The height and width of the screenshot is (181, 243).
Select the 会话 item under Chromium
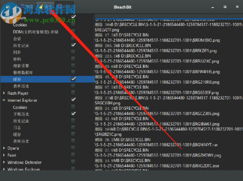coord(17,38)
